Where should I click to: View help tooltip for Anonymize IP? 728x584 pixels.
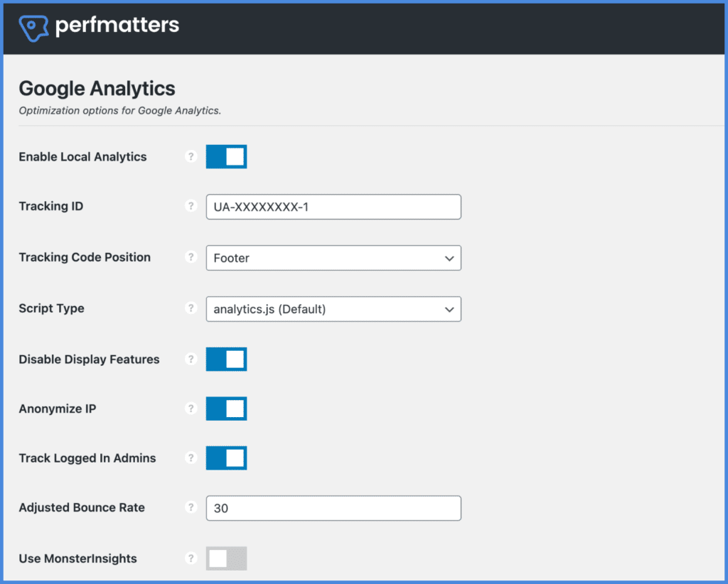[x=191, y=409]
